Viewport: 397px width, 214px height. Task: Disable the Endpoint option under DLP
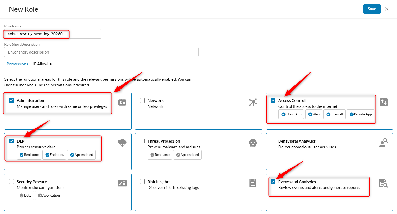tap(54, 155)
